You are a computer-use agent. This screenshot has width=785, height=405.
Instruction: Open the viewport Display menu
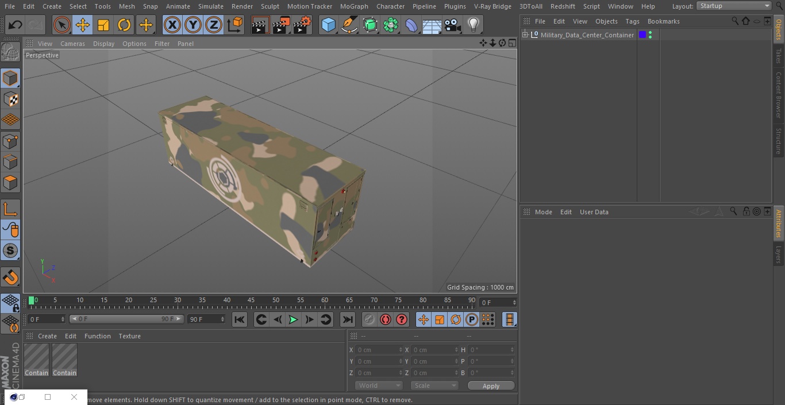tap(103, 44)
